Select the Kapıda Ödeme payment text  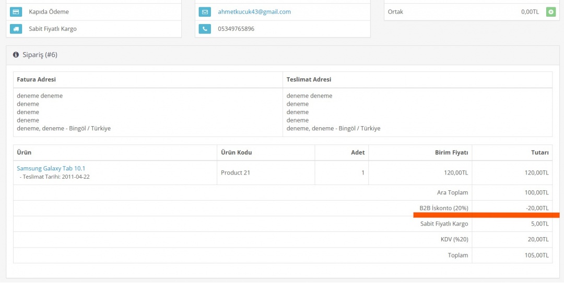[49, 12]
